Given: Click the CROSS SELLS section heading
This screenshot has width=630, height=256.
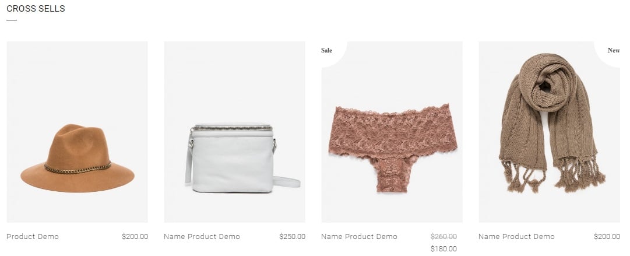Looking at the screenshot, I should click(36, 8).
